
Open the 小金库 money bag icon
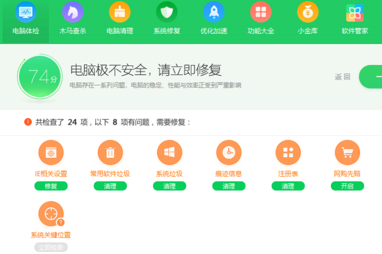tap(308, 12)
